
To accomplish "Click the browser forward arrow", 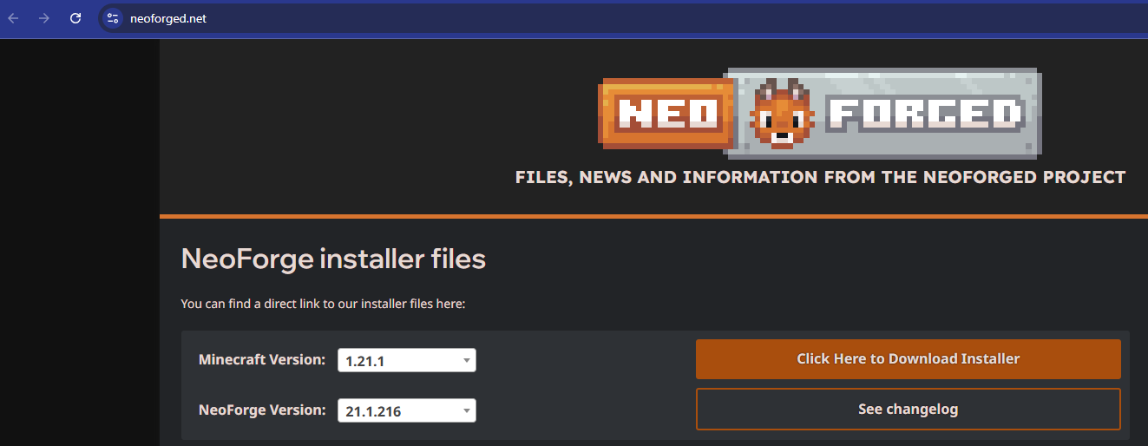I will point(44,18).
